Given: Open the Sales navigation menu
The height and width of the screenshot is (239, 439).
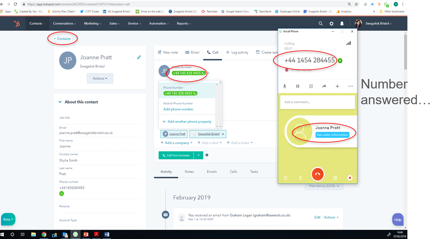Looking at the screenshot, I should (x=115, y=24).
